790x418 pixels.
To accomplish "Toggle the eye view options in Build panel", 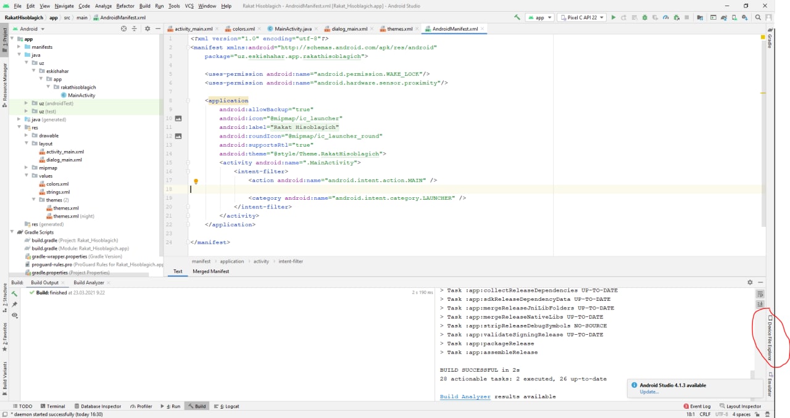I will [15, 316].
